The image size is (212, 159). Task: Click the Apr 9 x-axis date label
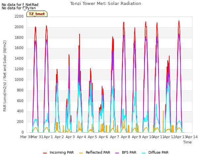pyautogui.click(x=136, y=137)
